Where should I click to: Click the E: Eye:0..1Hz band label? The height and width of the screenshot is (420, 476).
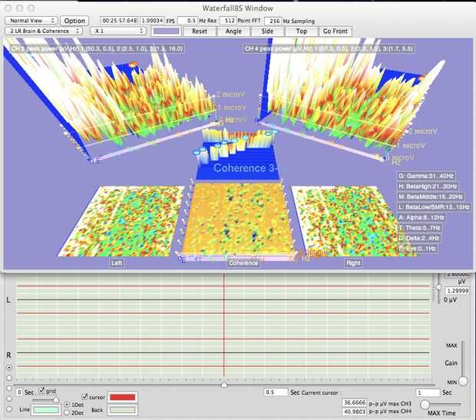417,249
